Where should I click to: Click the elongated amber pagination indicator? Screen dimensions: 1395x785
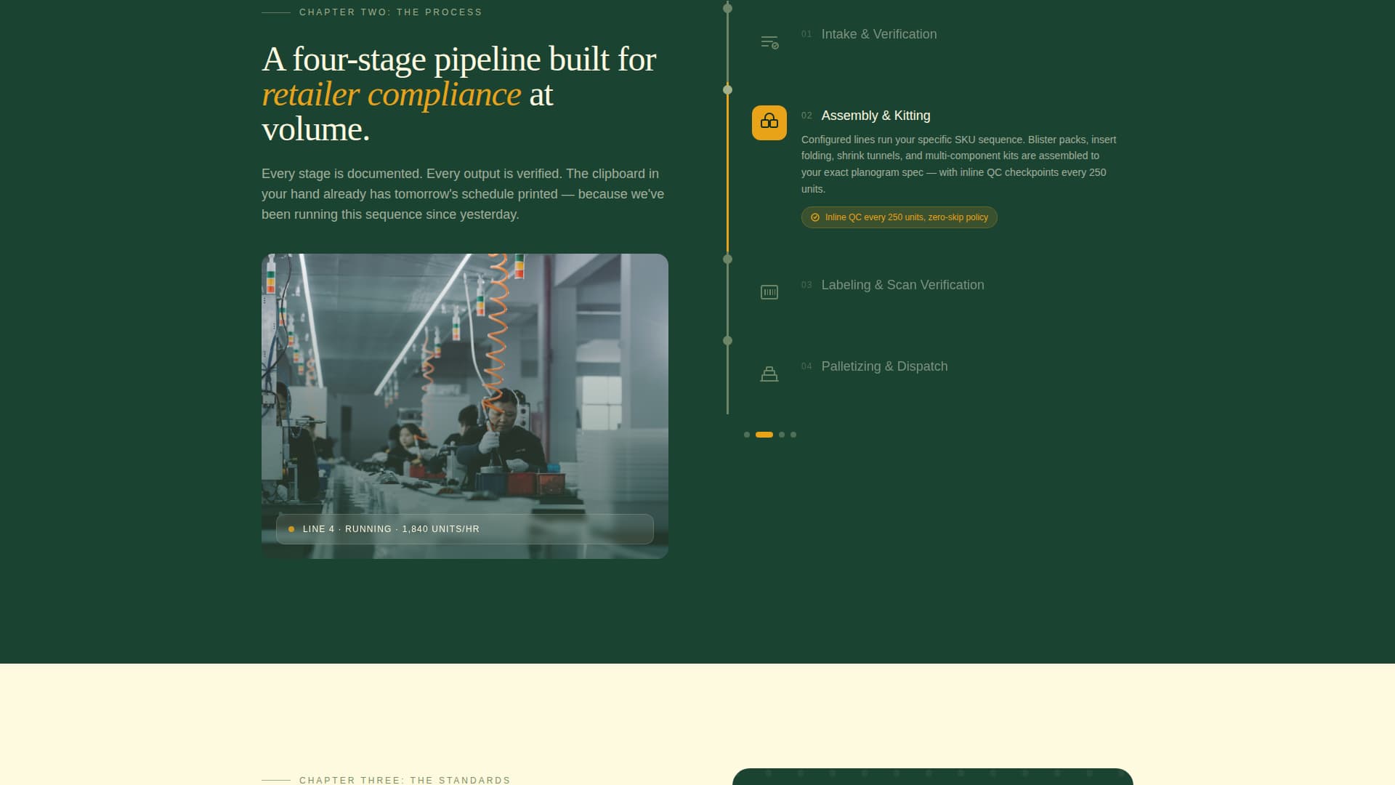click(x=764, y=435)
